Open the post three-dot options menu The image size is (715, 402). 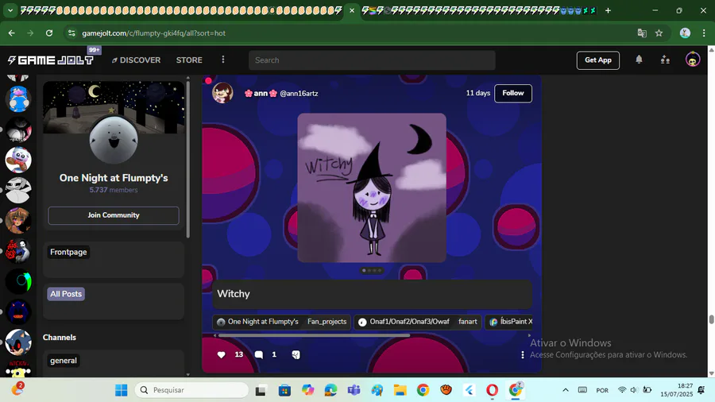point(523,354)
